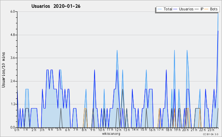
Task: Click the y-axis label 'Usuarios/10 mins'
Action: tap(3, 70)
